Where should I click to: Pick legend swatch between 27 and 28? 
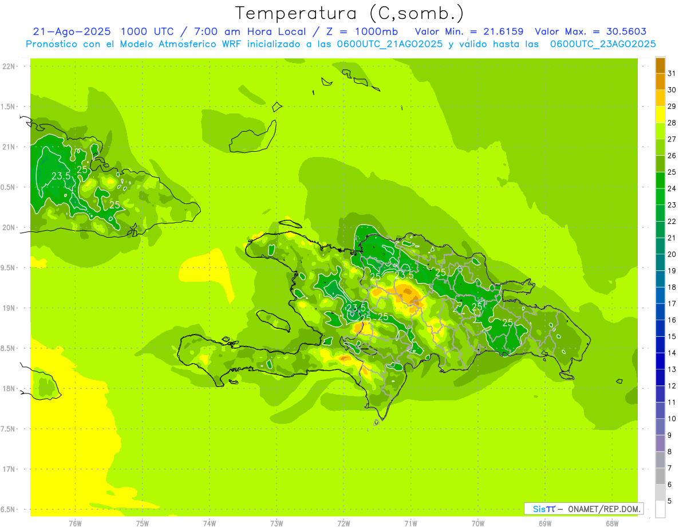tap(660, 131)
